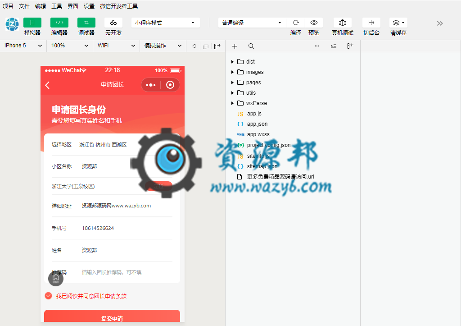This screenshot has width=461, height=326.
Task: Toggle the Debugger panel button
Action: tap(86, 23)
